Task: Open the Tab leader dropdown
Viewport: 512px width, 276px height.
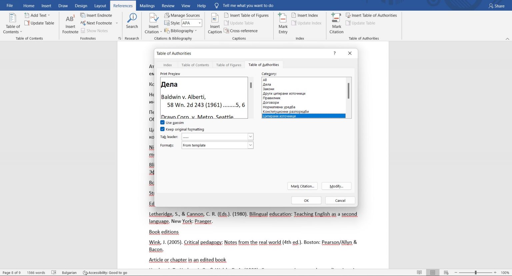Action: click(x=250, y=137)
